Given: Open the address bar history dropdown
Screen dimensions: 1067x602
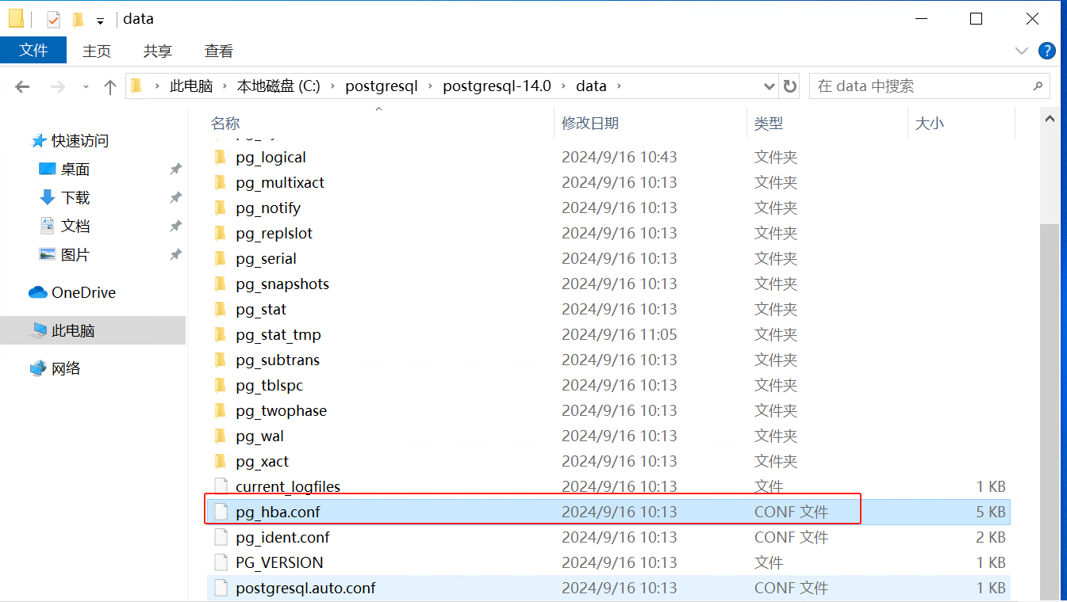Looking at the screenshot, I should (769, 86).
